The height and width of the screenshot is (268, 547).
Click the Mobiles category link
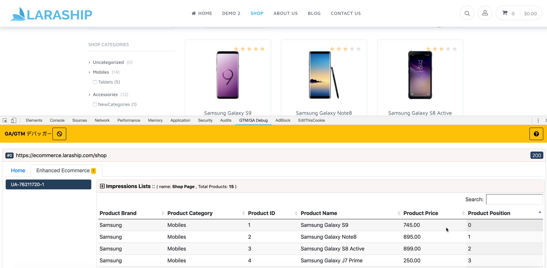coord(101,72)
